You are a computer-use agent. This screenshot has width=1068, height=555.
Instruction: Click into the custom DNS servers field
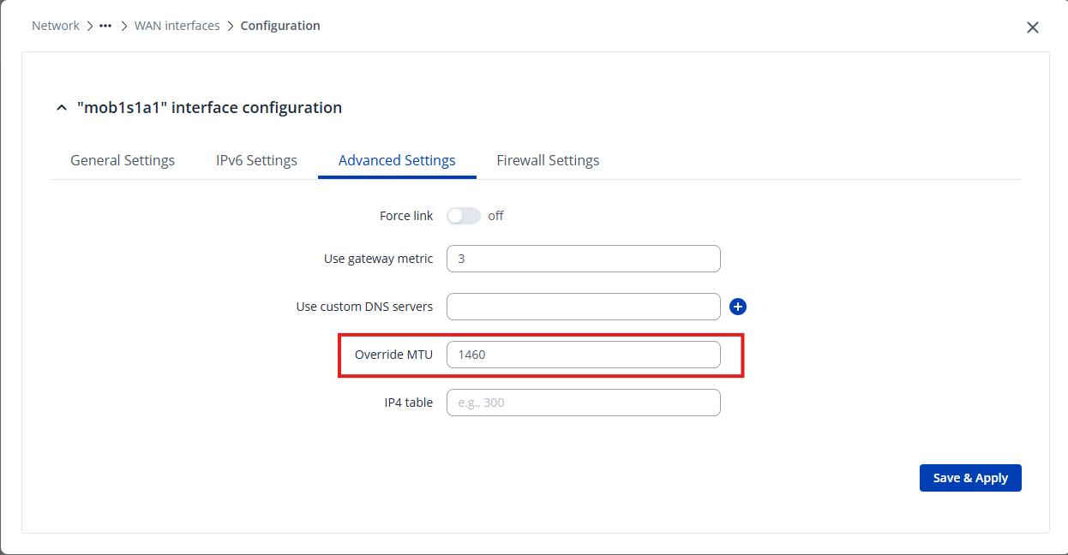583,307
